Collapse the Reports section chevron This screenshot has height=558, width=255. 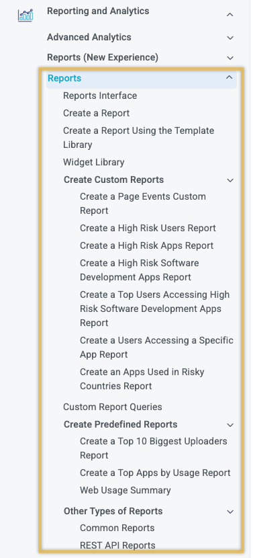click(x=229, y=77)
